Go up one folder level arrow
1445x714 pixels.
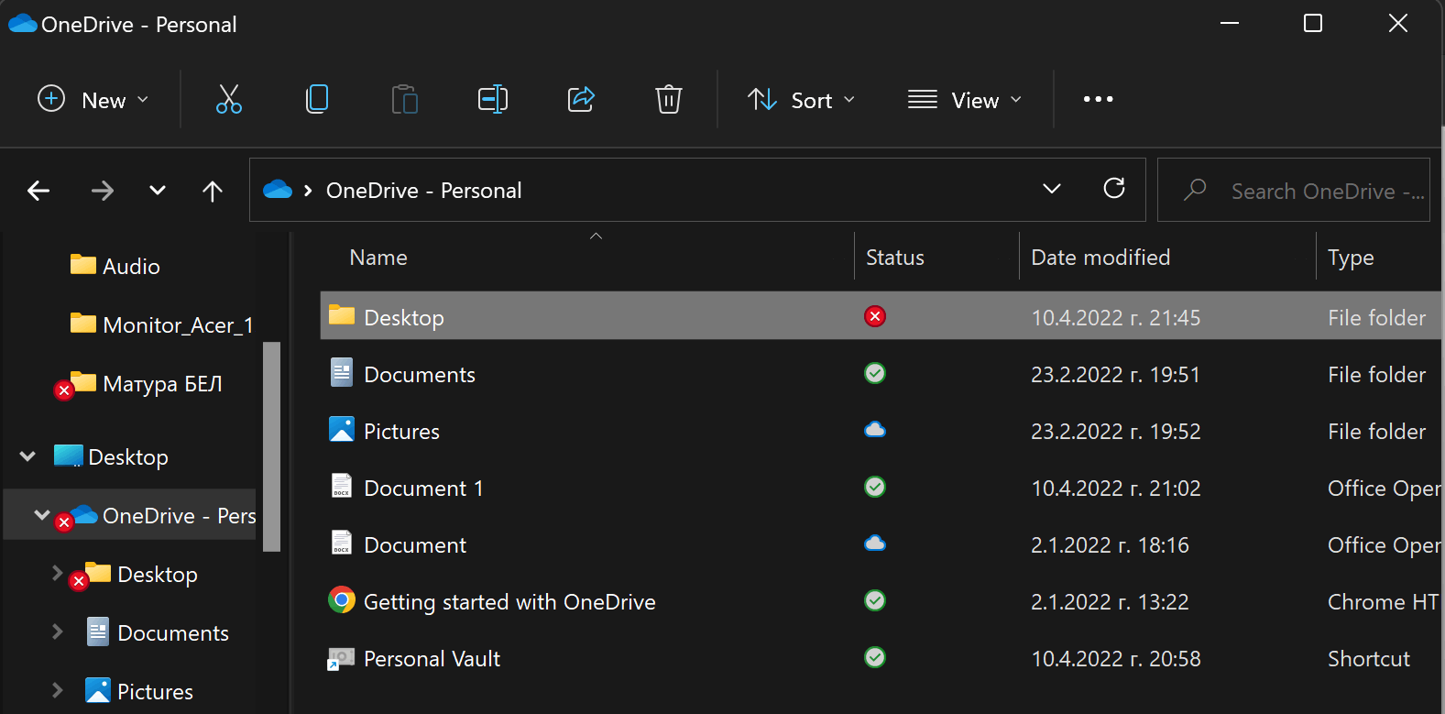213,191
